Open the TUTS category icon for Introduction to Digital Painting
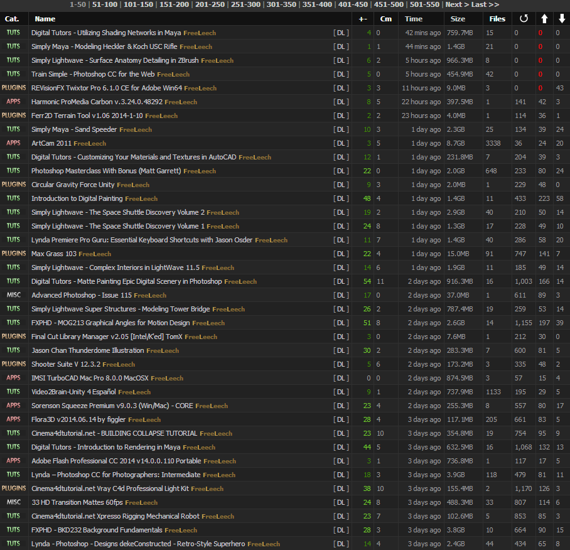 coord(13,198)
